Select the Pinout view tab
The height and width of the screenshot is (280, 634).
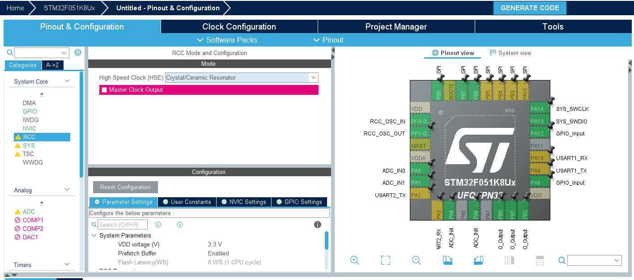tap(453, 53)
